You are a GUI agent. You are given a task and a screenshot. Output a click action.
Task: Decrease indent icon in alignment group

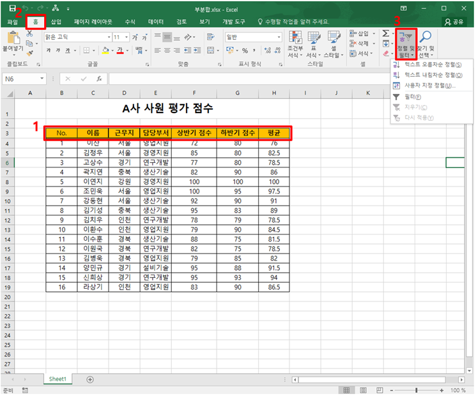pyautogui.click(x=188, y=50)
